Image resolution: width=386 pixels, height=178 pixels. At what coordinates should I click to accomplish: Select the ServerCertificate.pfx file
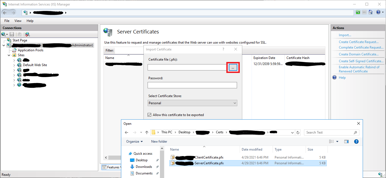[x=247, y=163]
